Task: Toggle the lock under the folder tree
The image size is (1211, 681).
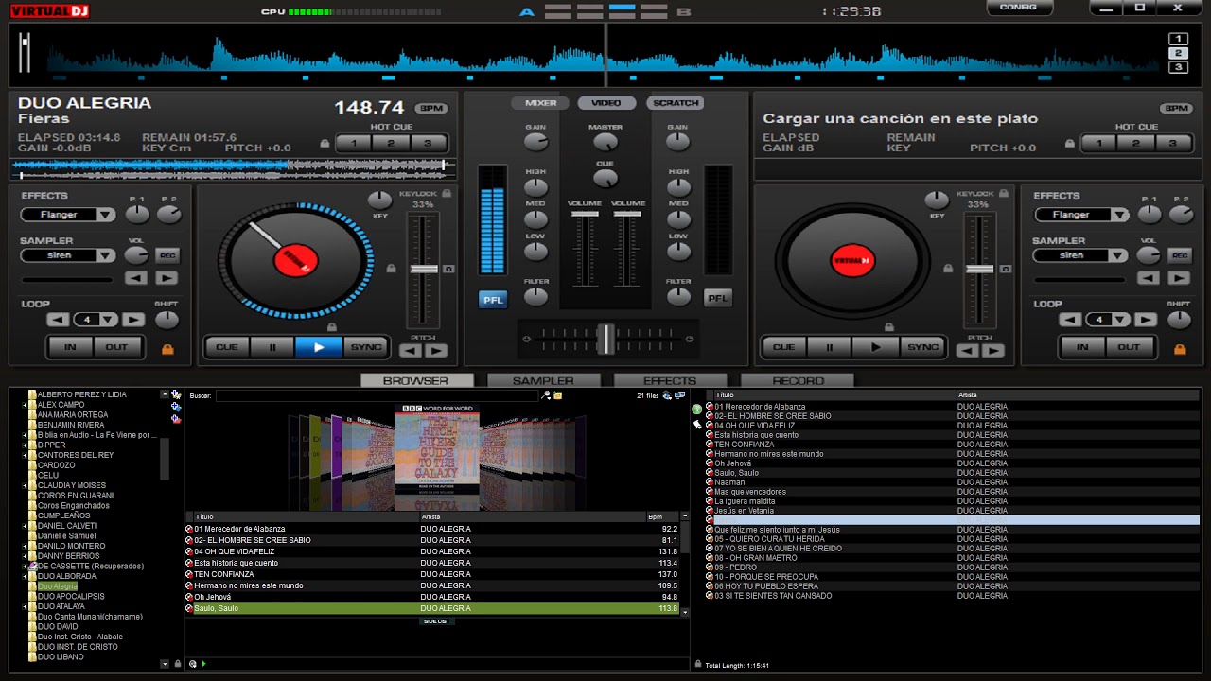Action: [x=177, y=664]
